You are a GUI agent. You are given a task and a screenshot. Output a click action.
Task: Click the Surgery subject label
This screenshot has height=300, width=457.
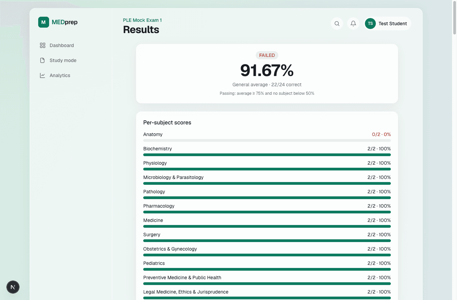[152, 235]
